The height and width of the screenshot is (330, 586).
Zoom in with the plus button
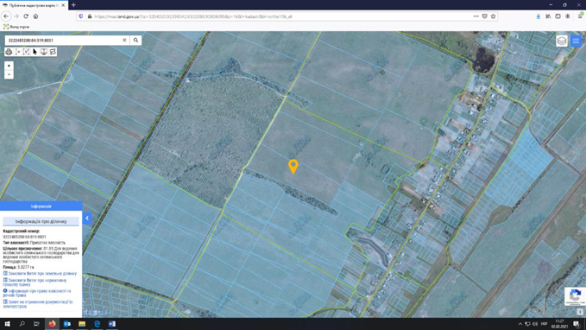(x=9, y=66)
